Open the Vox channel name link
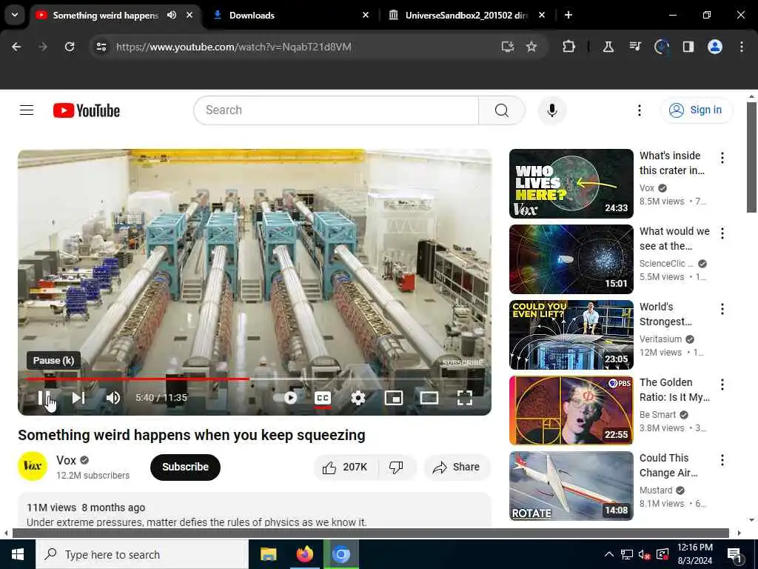758x569 pixels. [x=66, y=460]
